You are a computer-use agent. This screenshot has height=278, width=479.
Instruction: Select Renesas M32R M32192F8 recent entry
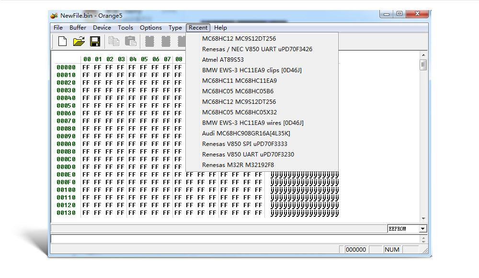click(238, 165)
